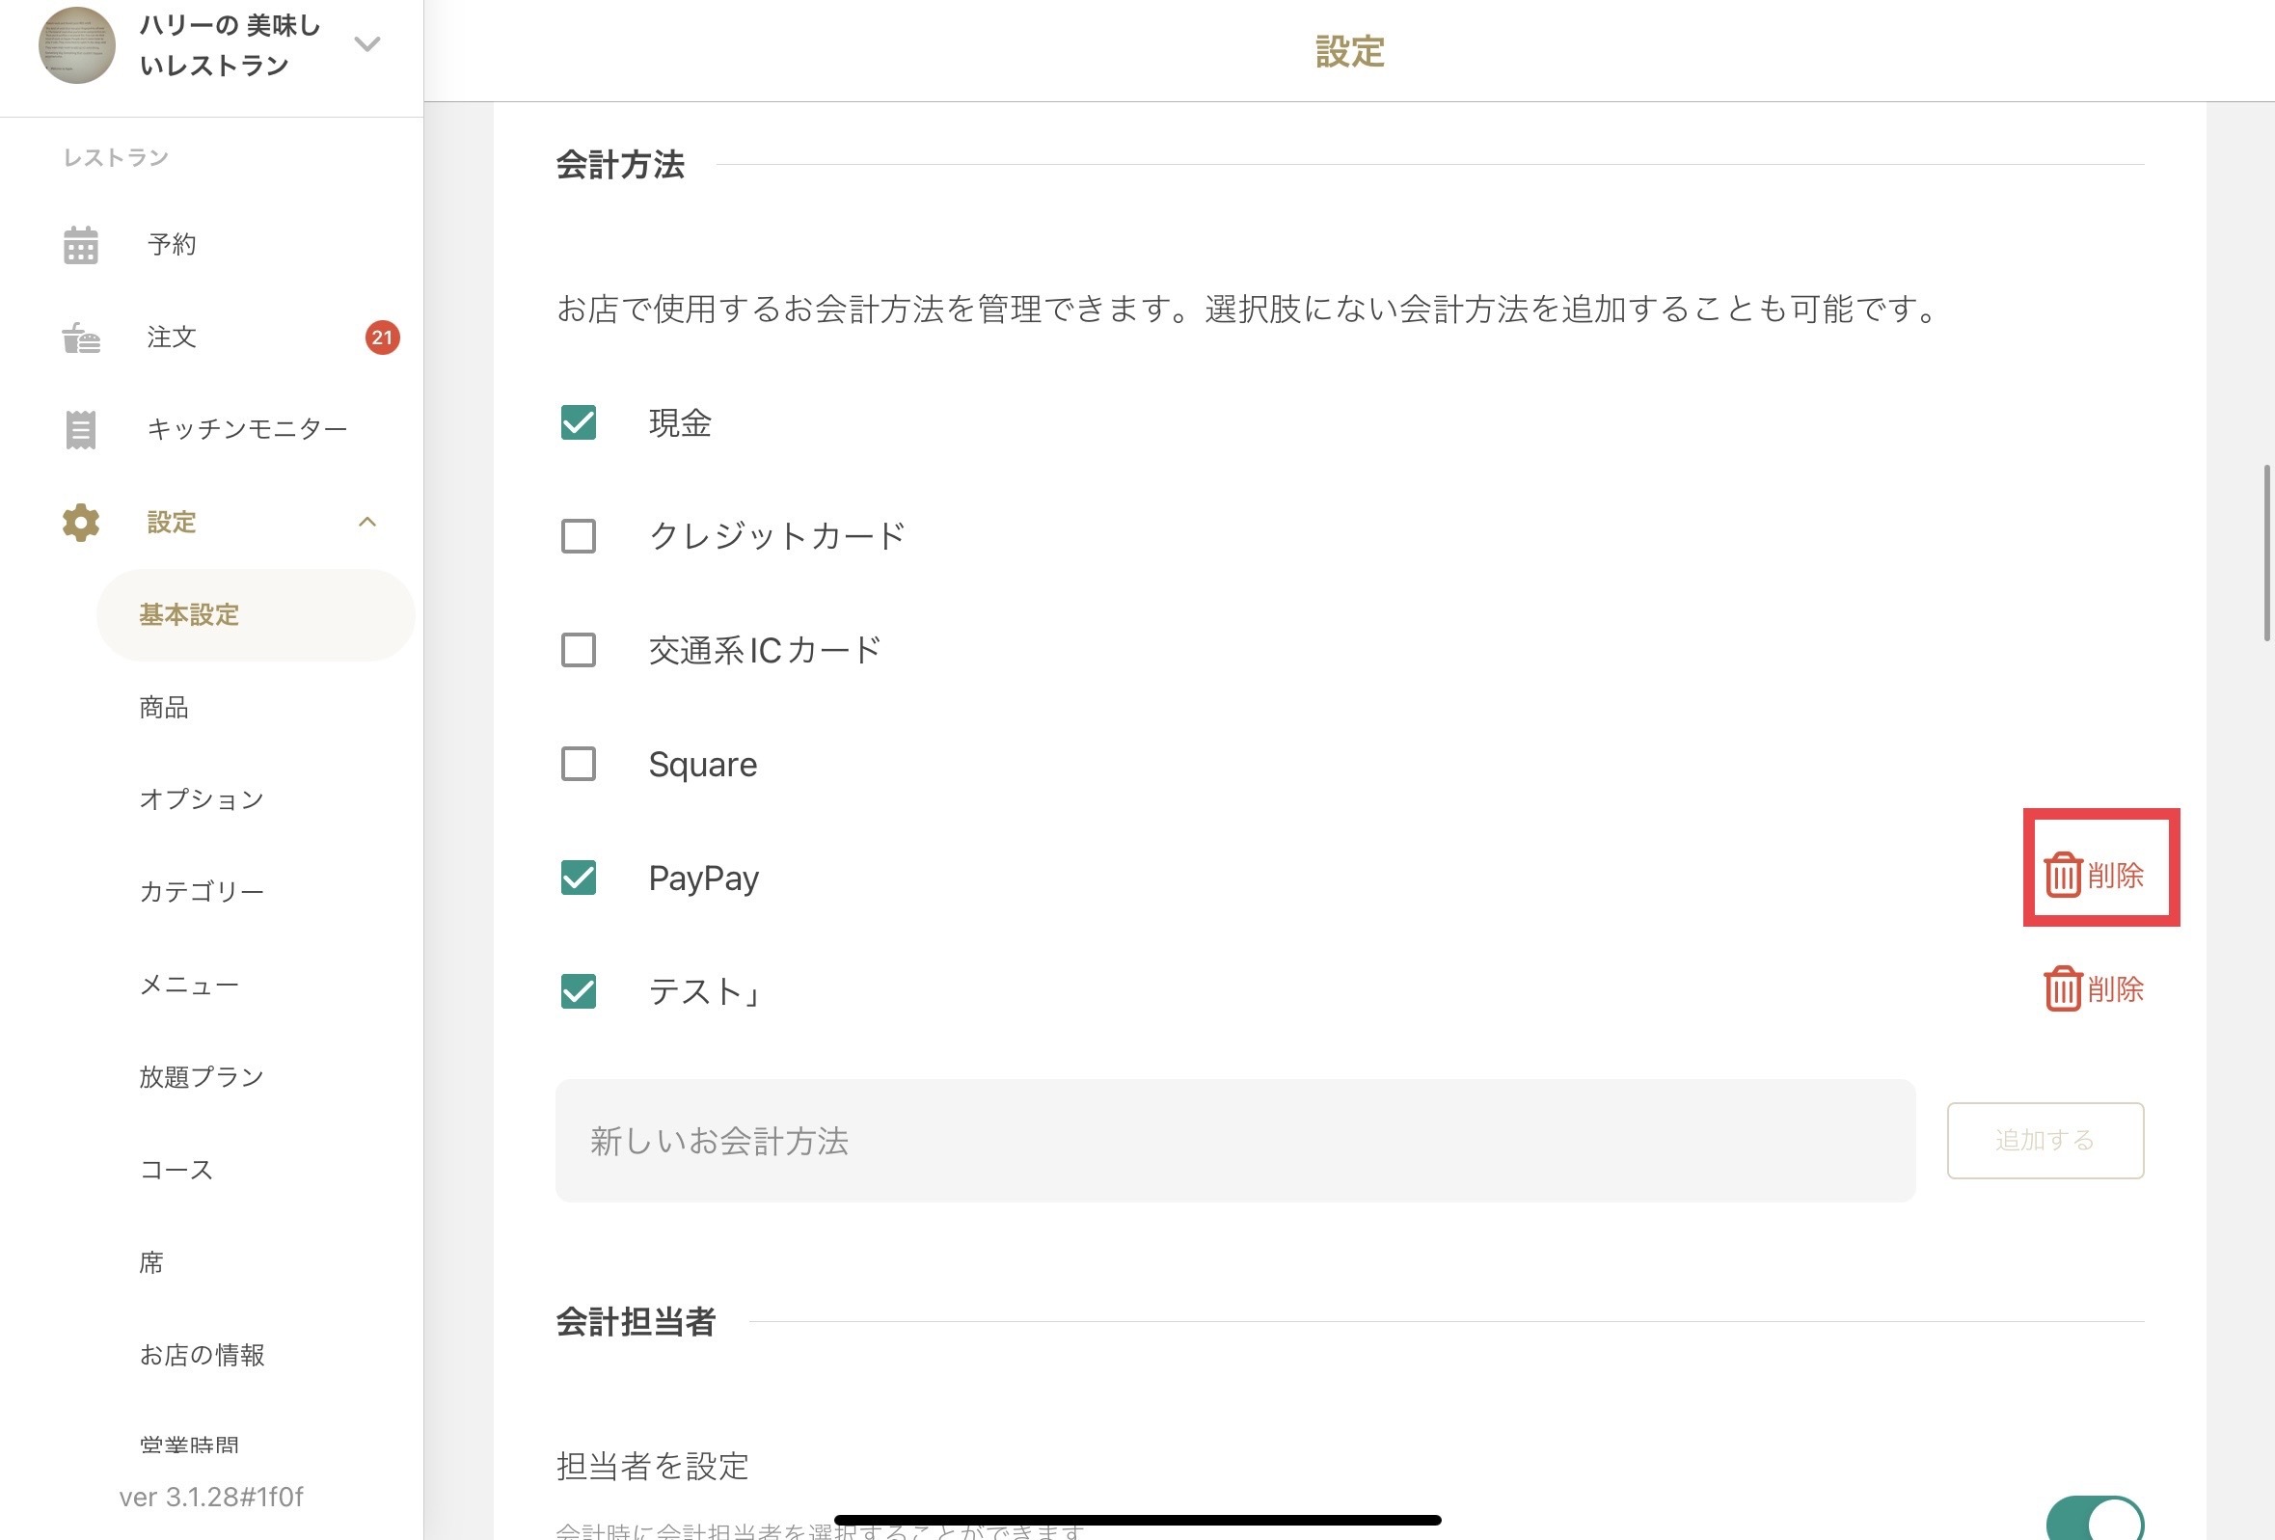The height and width of the screenshot is (1540, 2275).
Task: Click the 交通系ICカード label text
Action: (x=766, y=650)
